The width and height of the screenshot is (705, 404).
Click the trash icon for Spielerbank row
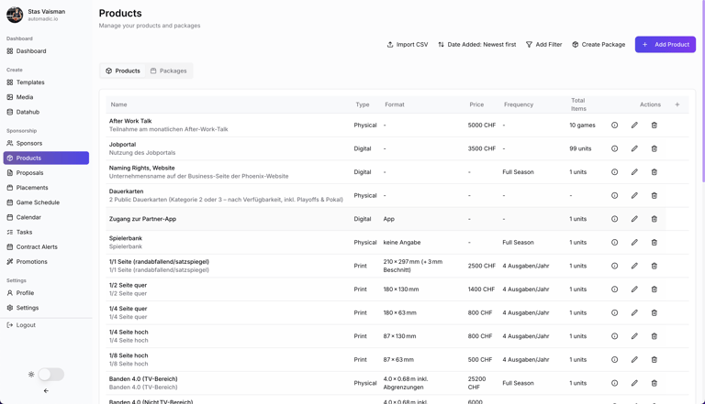point(655,243)
